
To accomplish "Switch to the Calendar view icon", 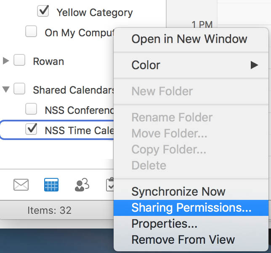I will [x=51, y=185].
